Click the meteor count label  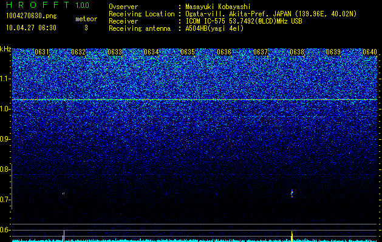click(x=86, y=19)
